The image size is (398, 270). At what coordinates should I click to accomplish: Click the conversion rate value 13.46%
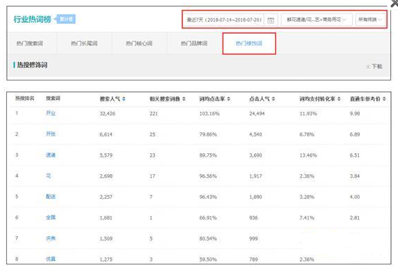[308, 155]
